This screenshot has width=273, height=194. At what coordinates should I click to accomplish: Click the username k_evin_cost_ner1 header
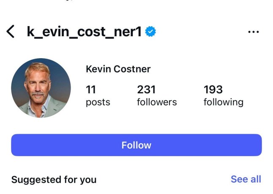(x=84, y=32)
